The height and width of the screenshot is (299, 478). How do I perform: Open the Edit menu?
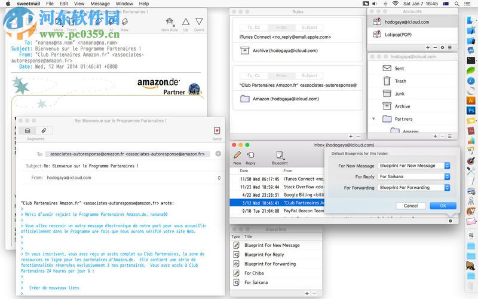64,4
